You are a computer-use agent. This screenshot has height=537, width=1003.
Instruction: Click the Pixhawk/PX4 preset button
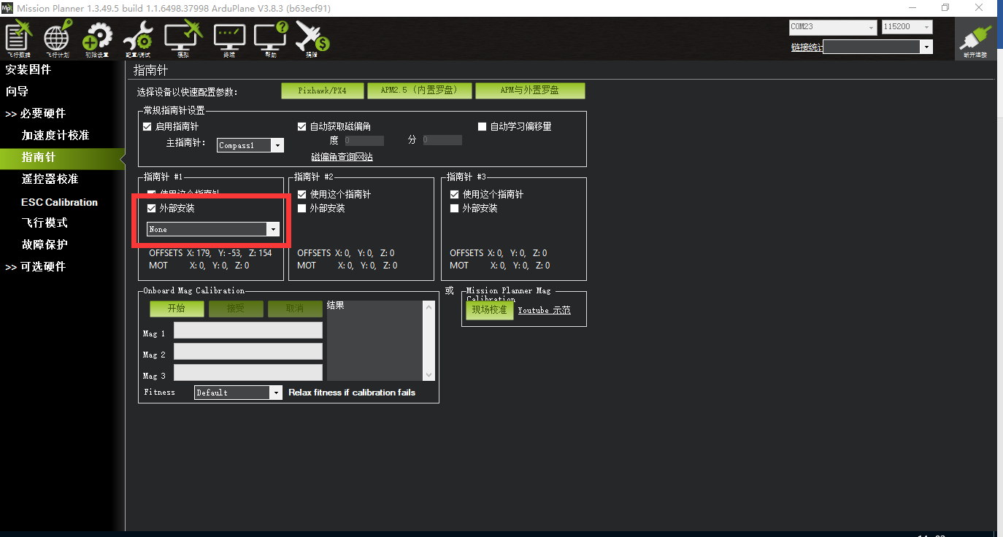322,90
